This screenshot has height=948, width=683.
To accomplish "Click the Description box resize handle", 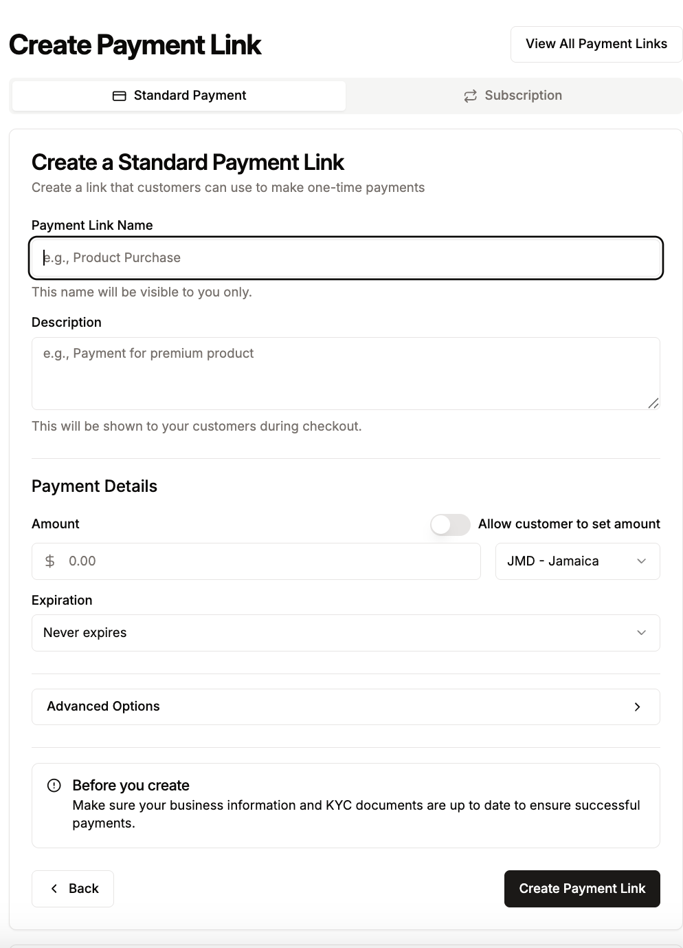I will [653, 403].
